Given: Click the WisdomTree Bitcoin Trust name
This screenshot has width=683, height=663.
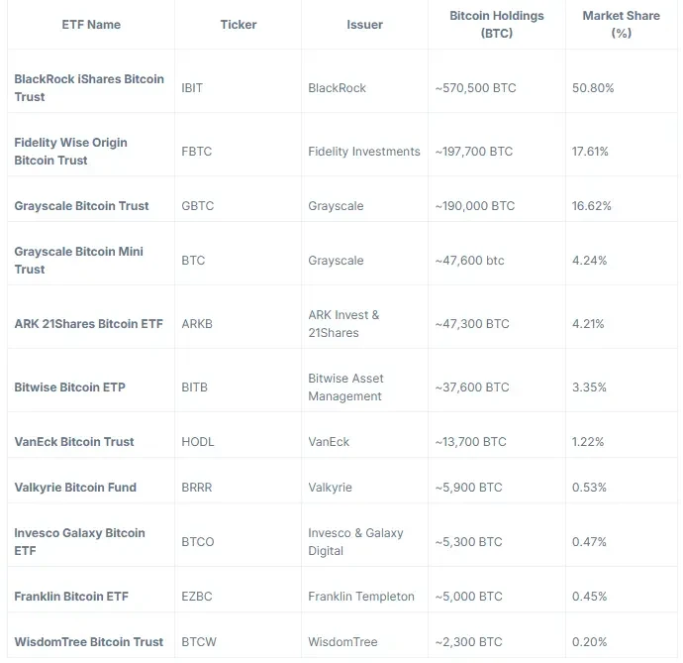Looking at the screenshot, I should (x=89, y=642).
